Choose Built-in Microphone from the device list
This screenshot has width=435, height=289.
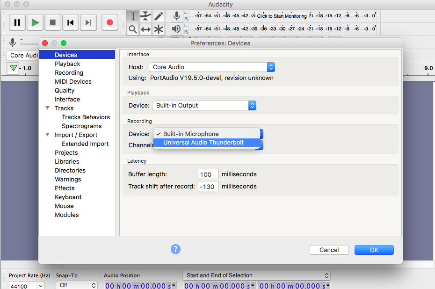pyautogui.click(x=191, y=134)
